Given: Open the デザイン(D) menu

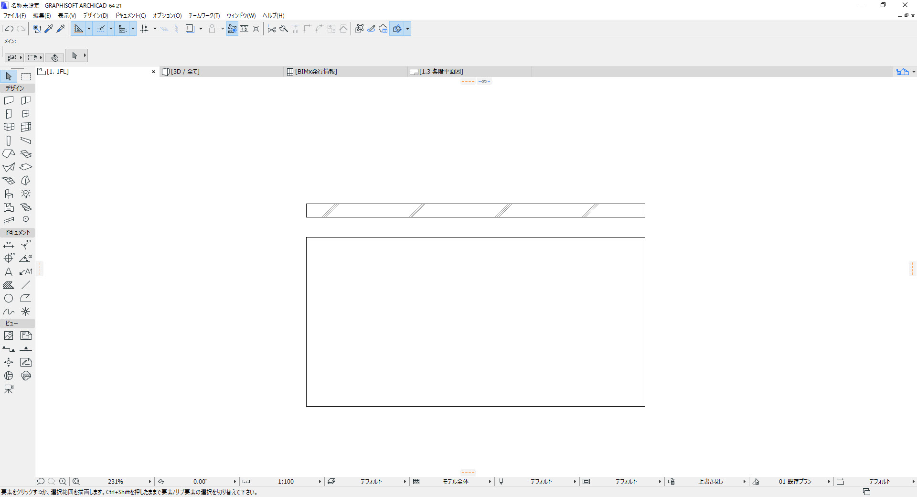Looking at the screenshot, I should (x=96, y=16).
